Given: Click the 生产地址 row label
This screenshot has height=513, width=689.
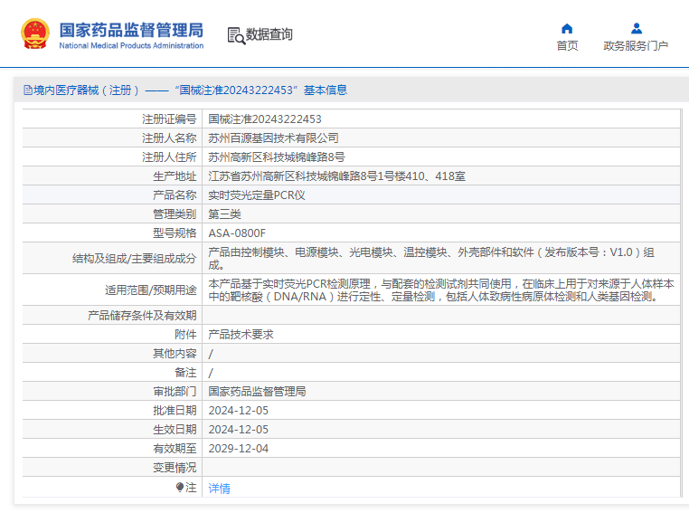Looking at the screenshot, I should pos(175,176).
